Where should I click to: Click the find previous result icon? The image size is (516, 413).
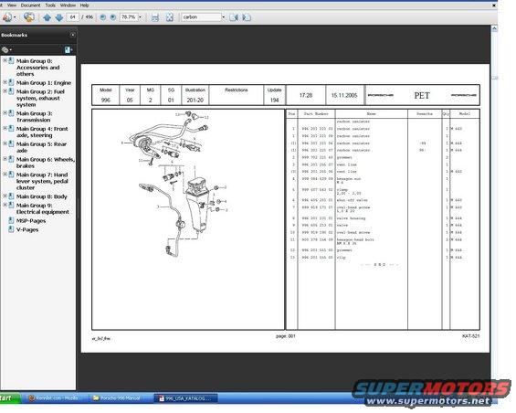pos(234,17)
